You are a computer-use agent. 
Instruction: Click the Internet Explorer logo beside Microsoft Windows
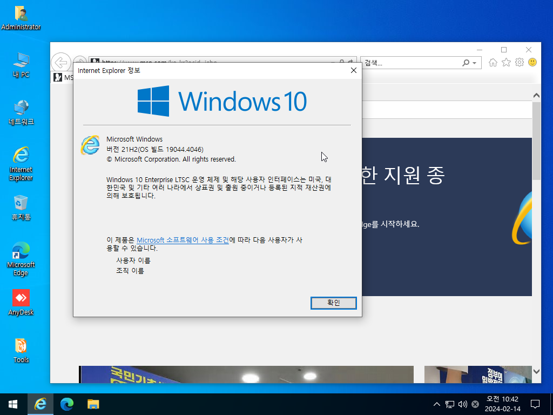click(x=90, y=145)
